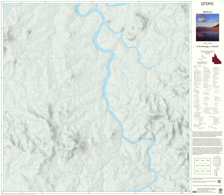Select the green highlighted index grid cell
The image size is (224, 195).
click(202, 166)
